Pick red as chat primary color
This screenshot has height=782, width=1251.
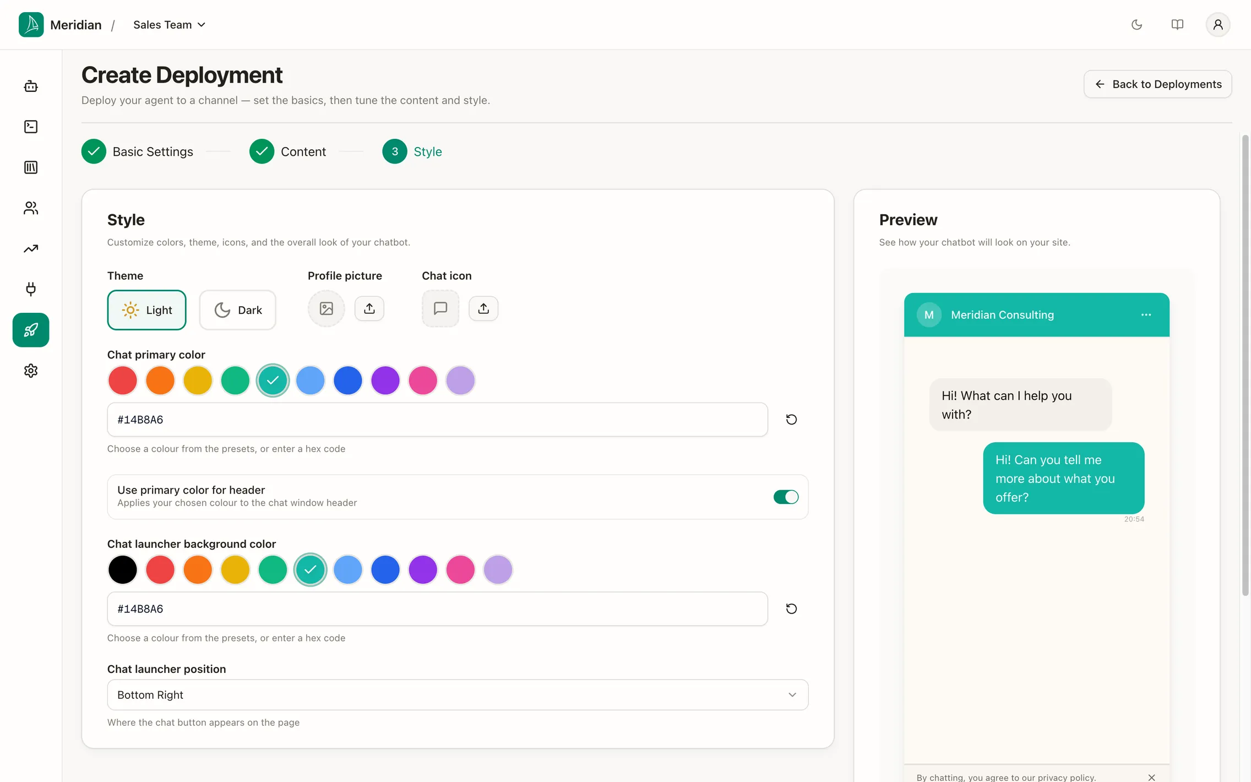123,381
